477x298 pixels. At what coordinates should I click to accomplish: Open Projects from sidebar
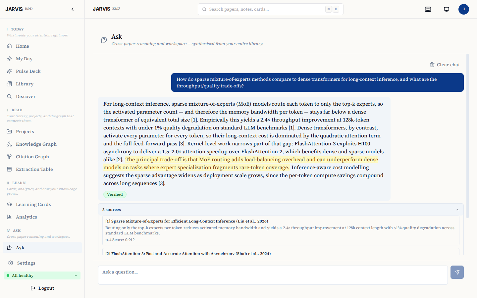click(42, 131)
